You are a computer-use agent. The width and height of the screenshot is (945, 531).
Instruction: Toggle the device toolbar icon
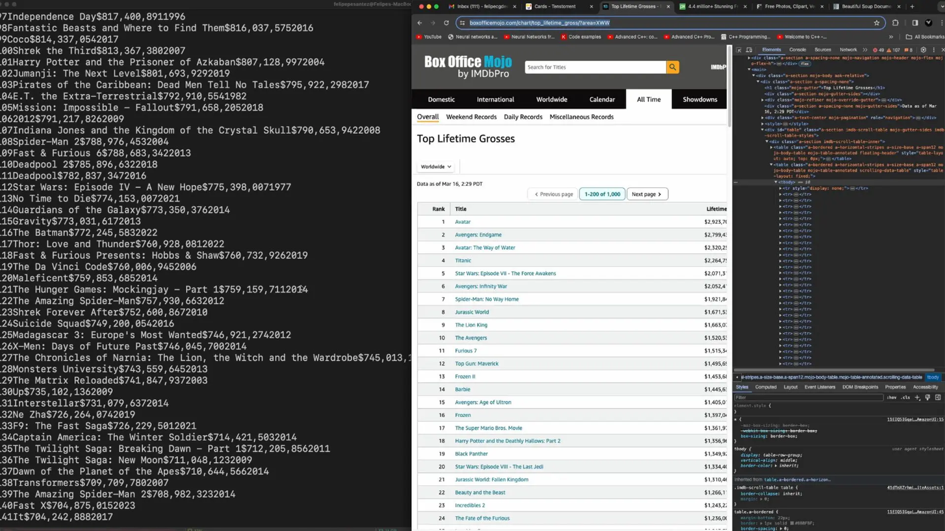click(x=749, y=50)
